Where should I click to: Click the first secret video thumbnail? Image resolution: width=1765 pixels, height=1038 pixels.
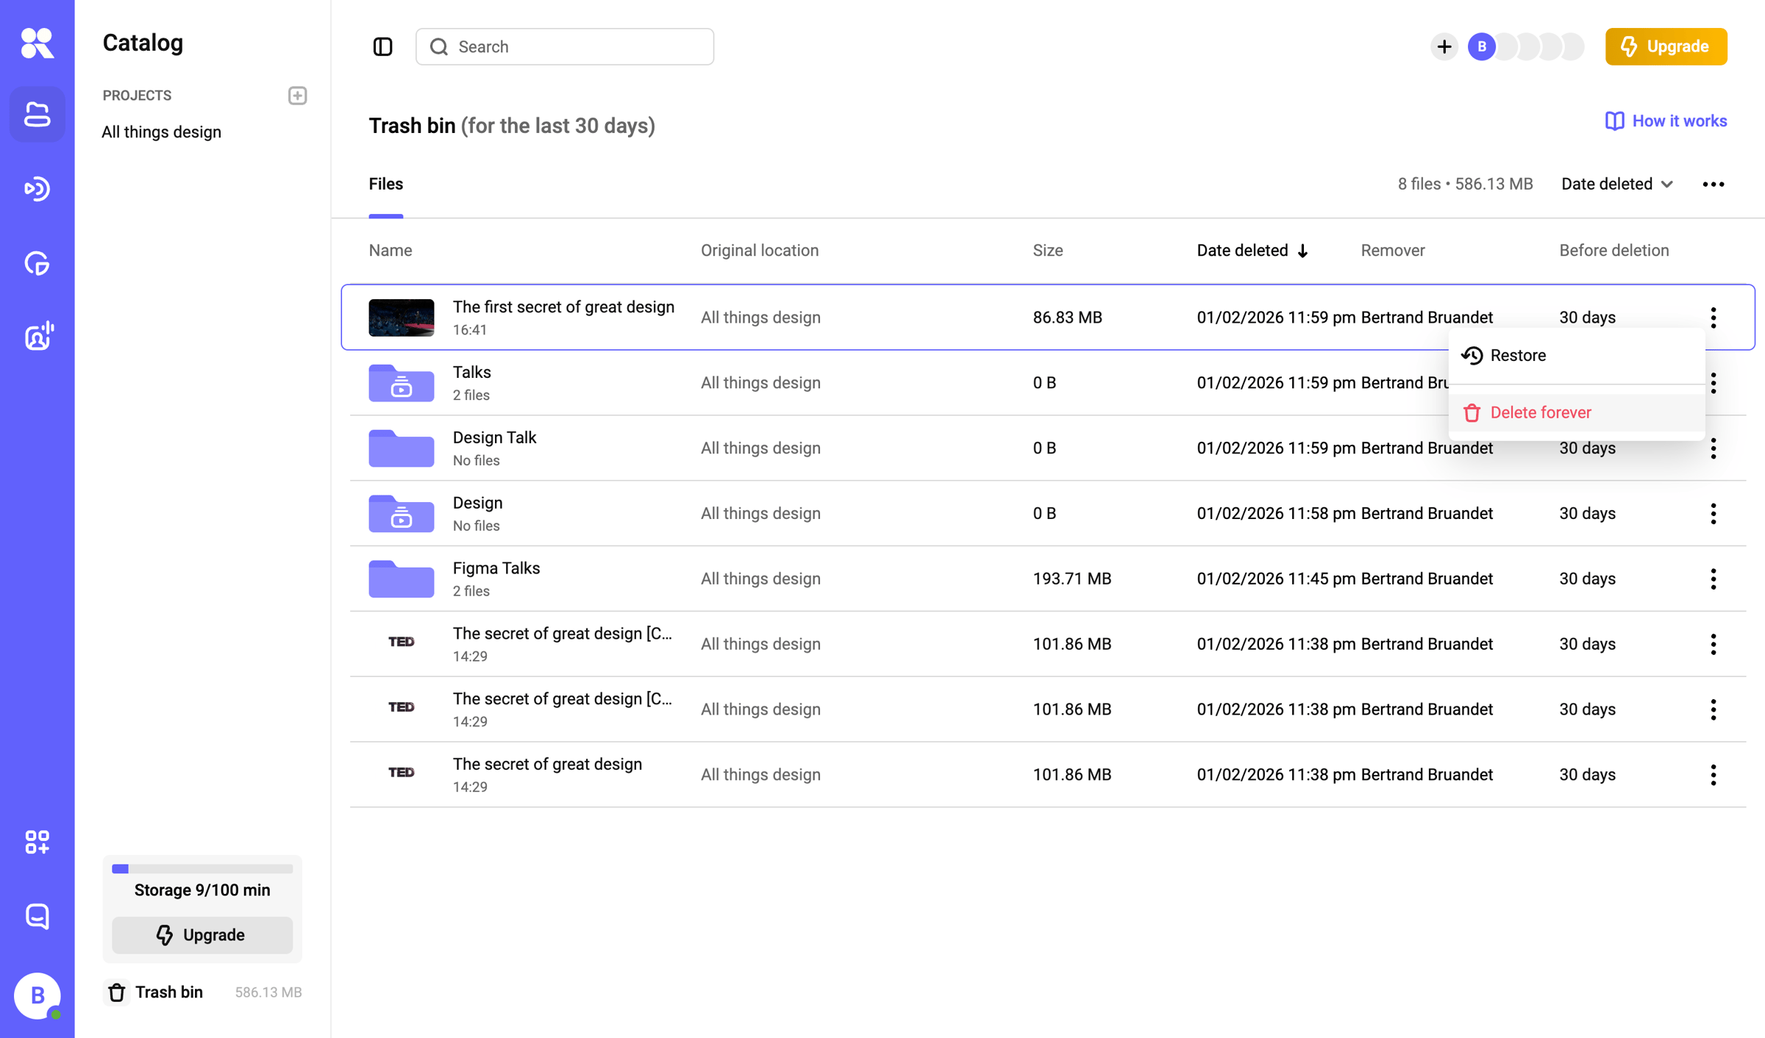401,318
